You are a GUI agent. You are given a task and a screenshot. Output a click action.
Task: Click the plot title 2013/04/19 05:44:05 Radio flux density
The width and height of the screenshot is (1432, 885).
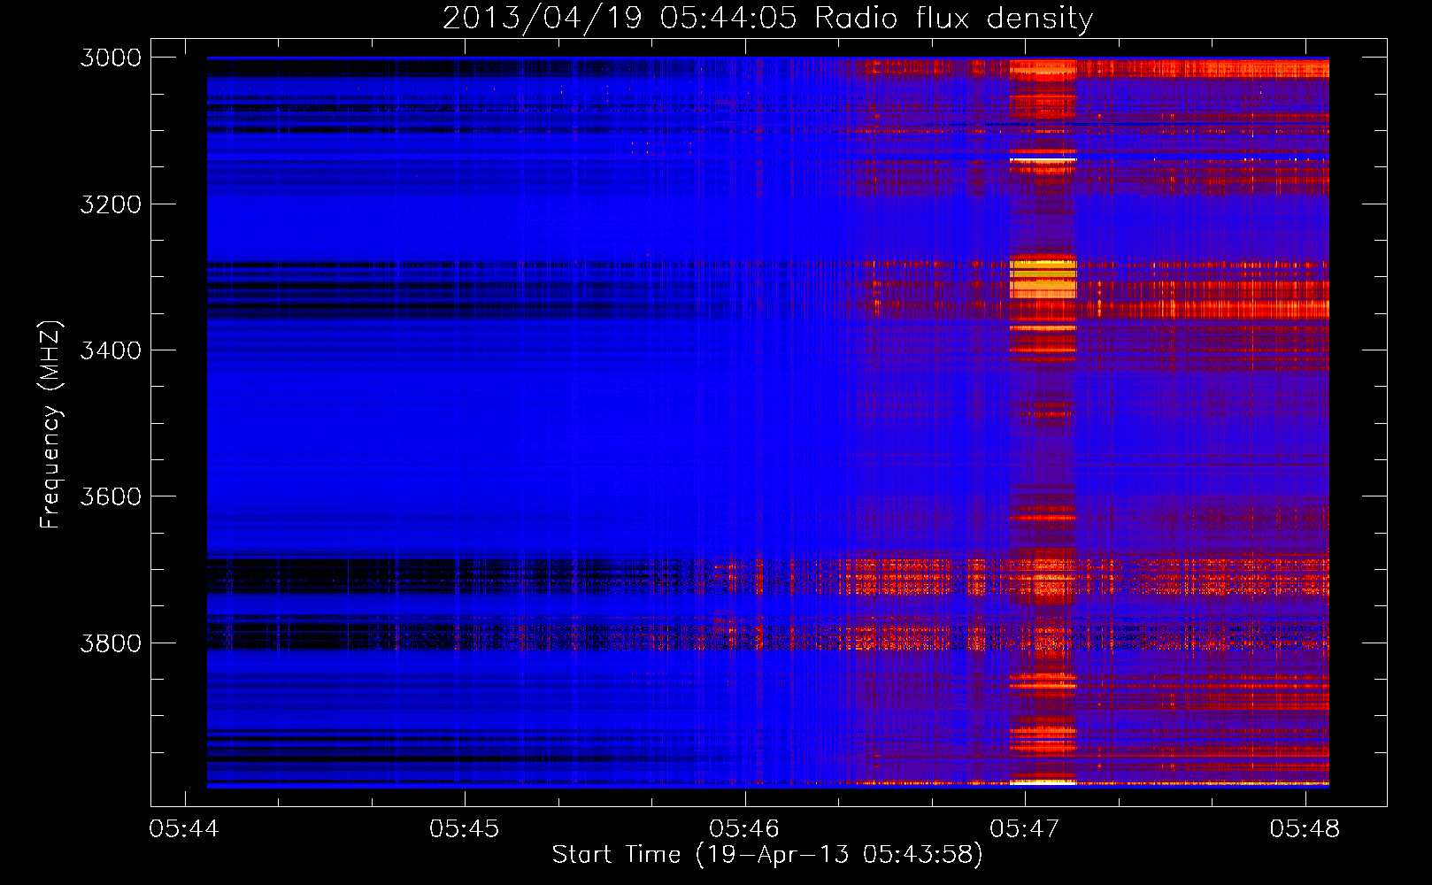click(x=767, y=18)
